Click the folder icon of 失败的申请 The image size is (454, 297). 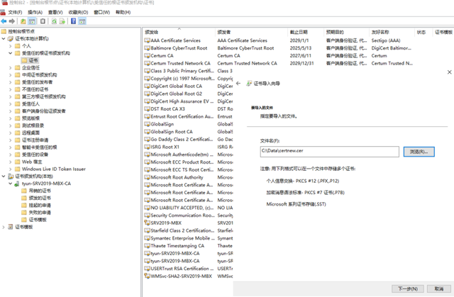pos(24,213)
